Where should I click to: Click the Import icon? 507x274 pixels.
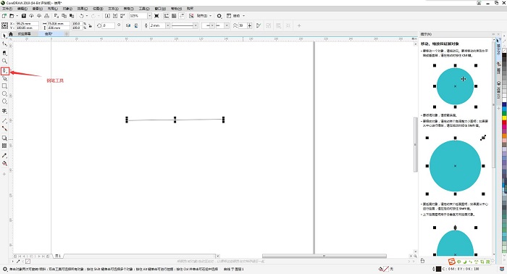tap(107, 15)
